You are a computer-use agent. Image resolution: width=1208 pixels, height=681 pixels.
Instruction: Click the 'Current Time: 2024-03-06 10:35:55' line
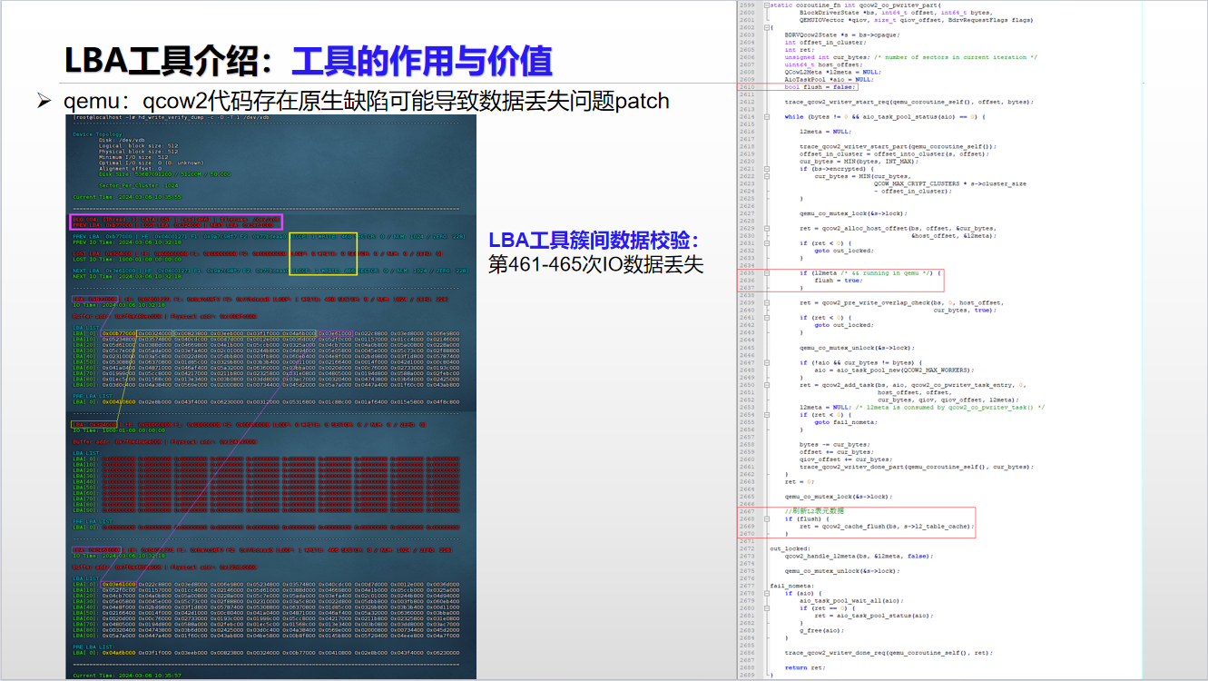(x=127, y=197)
